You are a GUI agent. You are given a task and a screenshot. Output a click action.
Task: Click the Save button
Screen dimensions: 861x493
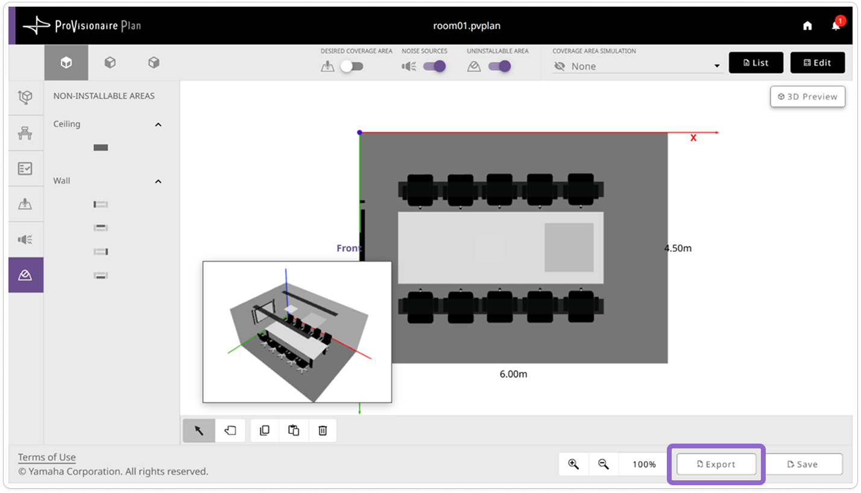pyautogui.click(x=803, y=464)
